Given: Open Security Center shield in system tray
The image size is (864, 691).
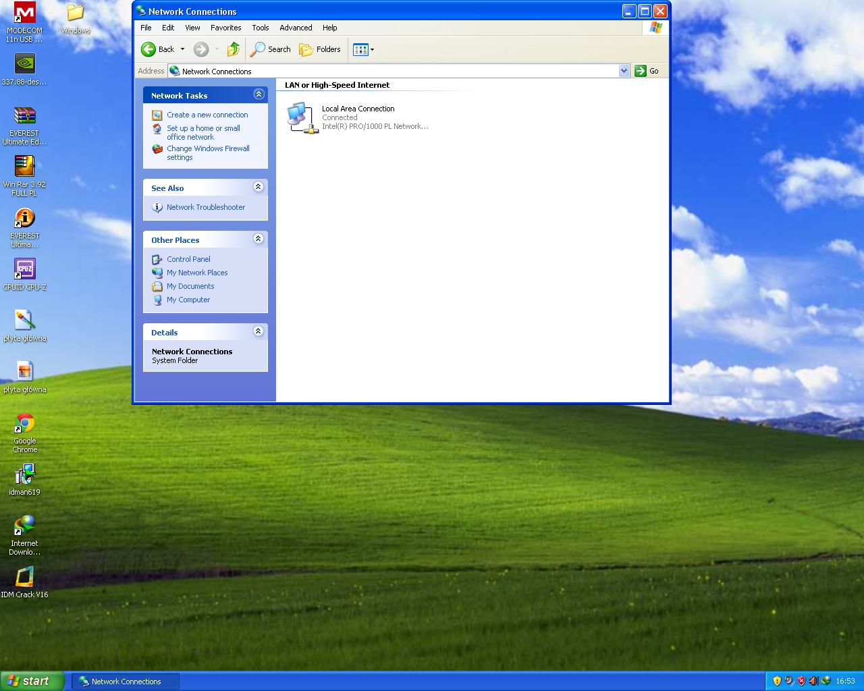Looking at the screenshot, I should coord(801,680).
